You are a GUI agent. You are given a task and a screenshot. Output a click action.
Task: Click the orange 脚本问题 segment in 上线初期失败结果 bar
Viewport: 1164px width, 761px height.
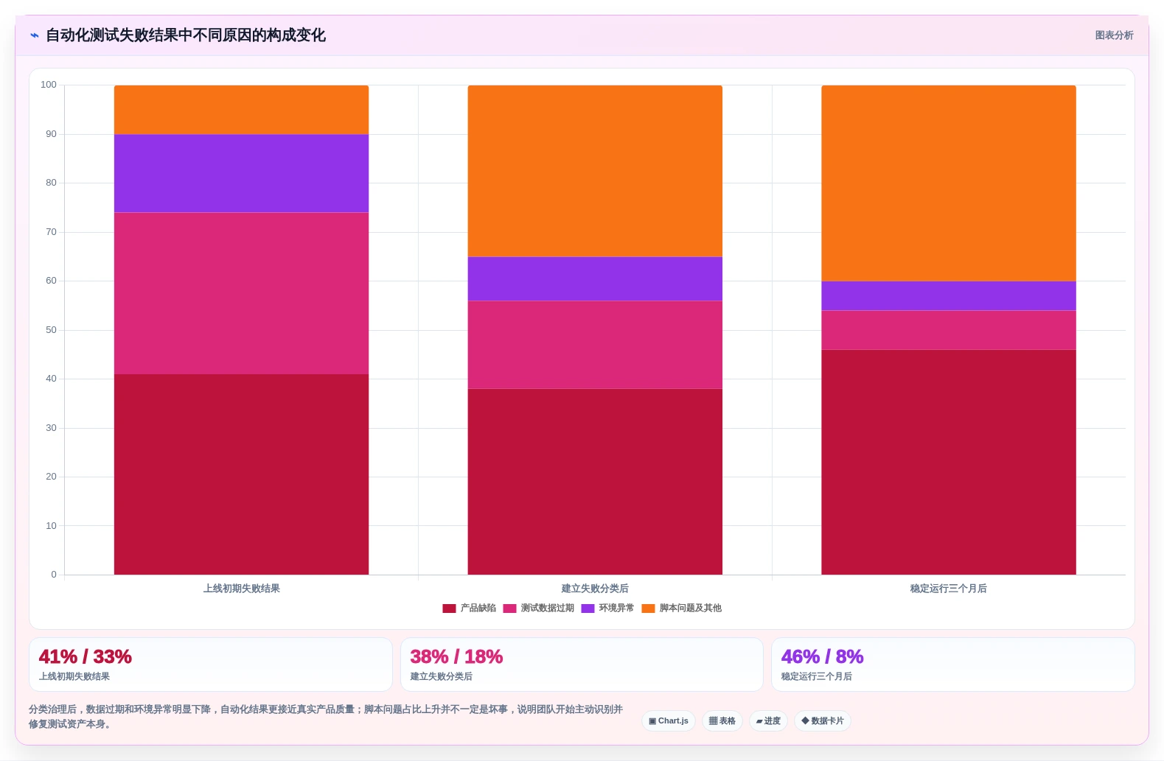coord(241,110)
